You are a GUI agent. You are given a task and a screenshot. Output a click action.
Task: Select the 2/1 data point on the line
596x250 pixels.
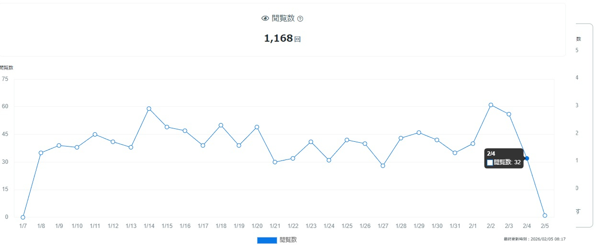tap(473, 144)
